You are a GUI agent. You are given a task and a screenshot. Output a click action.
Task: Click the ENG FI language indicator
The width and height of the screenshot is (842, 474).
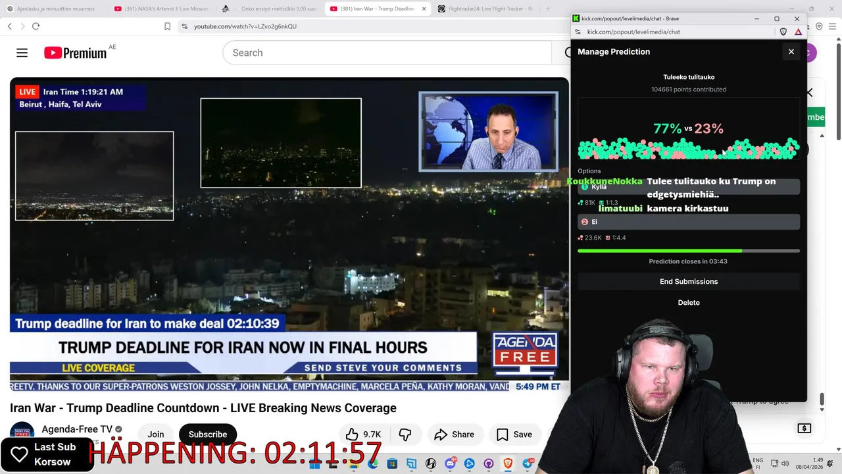click(758, 463)
